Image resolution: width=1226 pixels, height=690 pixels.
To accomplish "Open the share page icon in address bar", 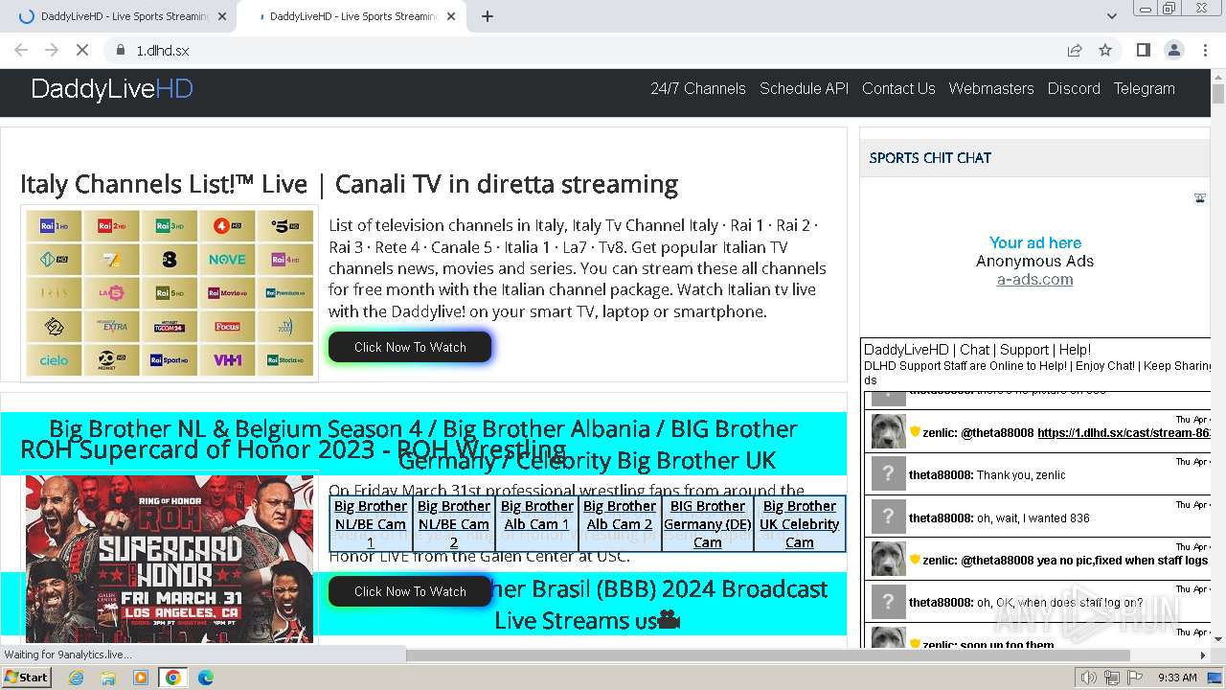I will [x=1075, y=50].
